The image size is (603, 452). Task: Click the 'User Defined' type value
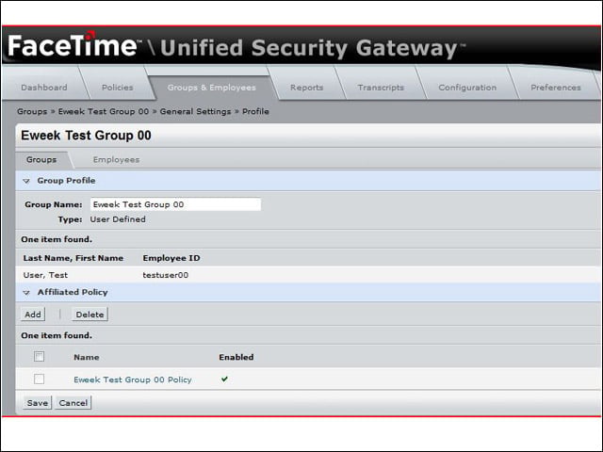coord(118,219)
